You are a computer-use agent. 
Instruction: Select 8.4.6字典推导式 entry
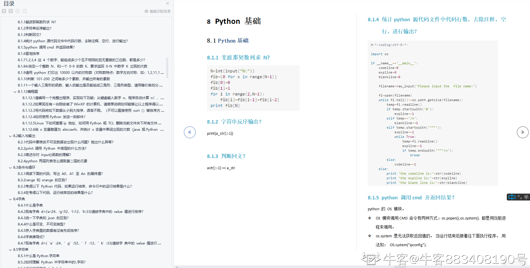click(x=31, y=237)
